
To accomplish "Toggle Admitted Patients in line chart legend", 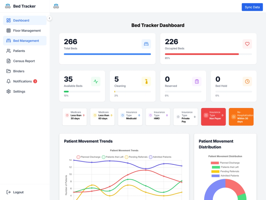I will click(x=160, y=157).
